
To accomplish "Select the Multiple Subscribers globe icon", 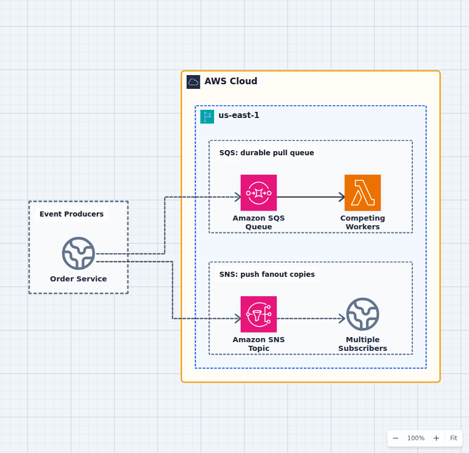I will (362, 314).
